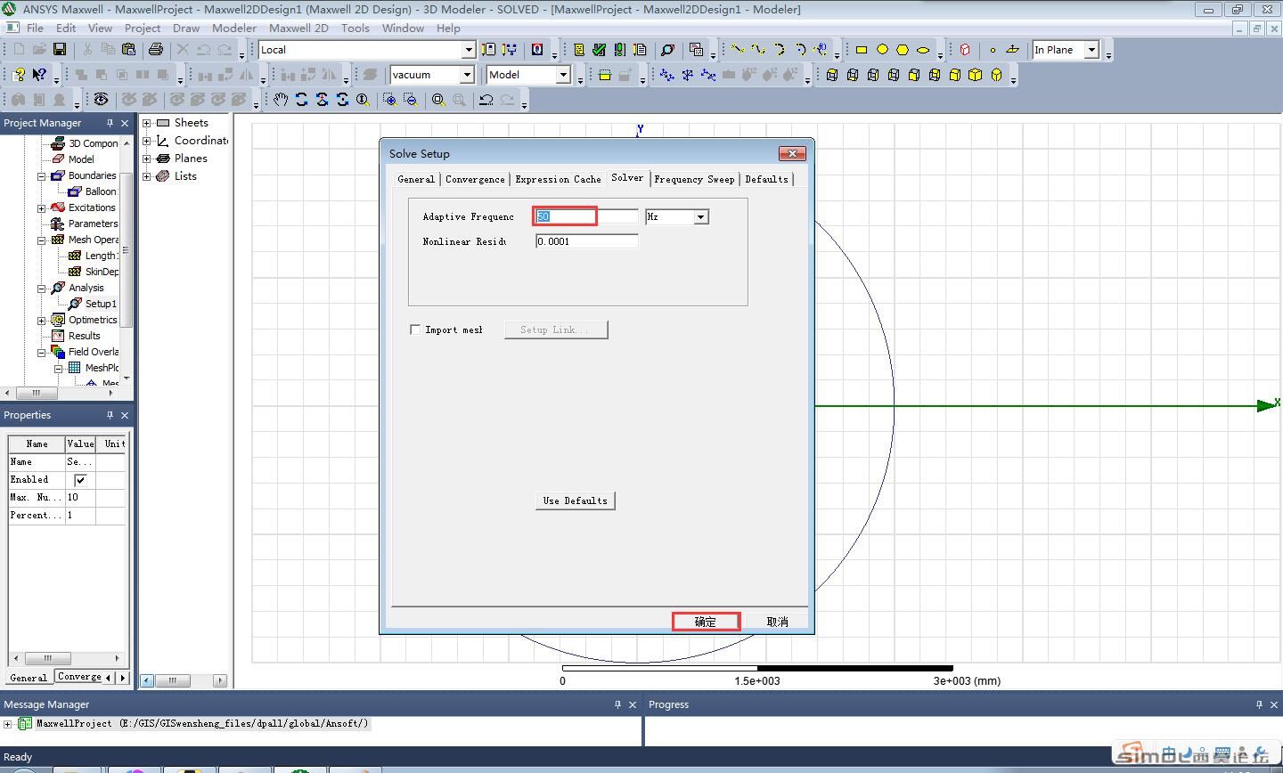Click the Rotate around model center icon
The image size is (1283, 773).
pyautogui.click(x=301, y=100)
